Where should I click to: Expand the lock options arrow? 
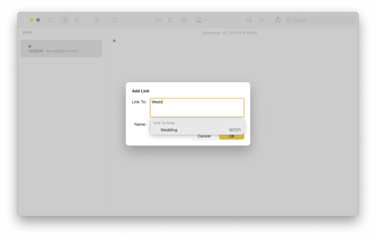point(267,20)
